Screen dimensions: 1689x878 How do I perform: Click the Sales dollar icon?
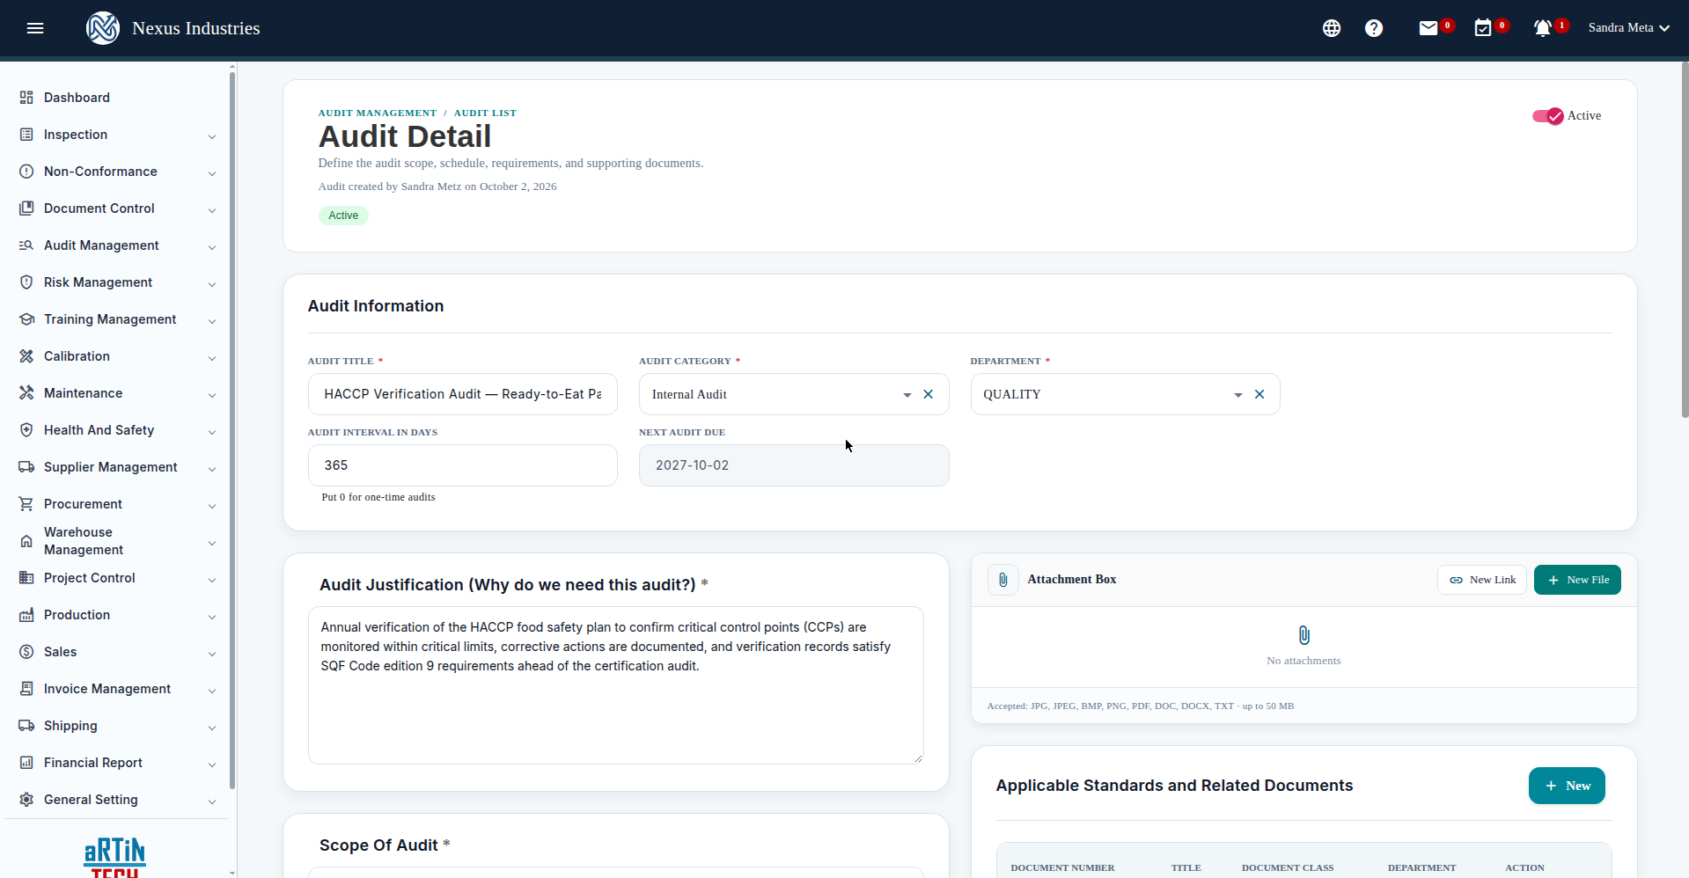(26, 652)
